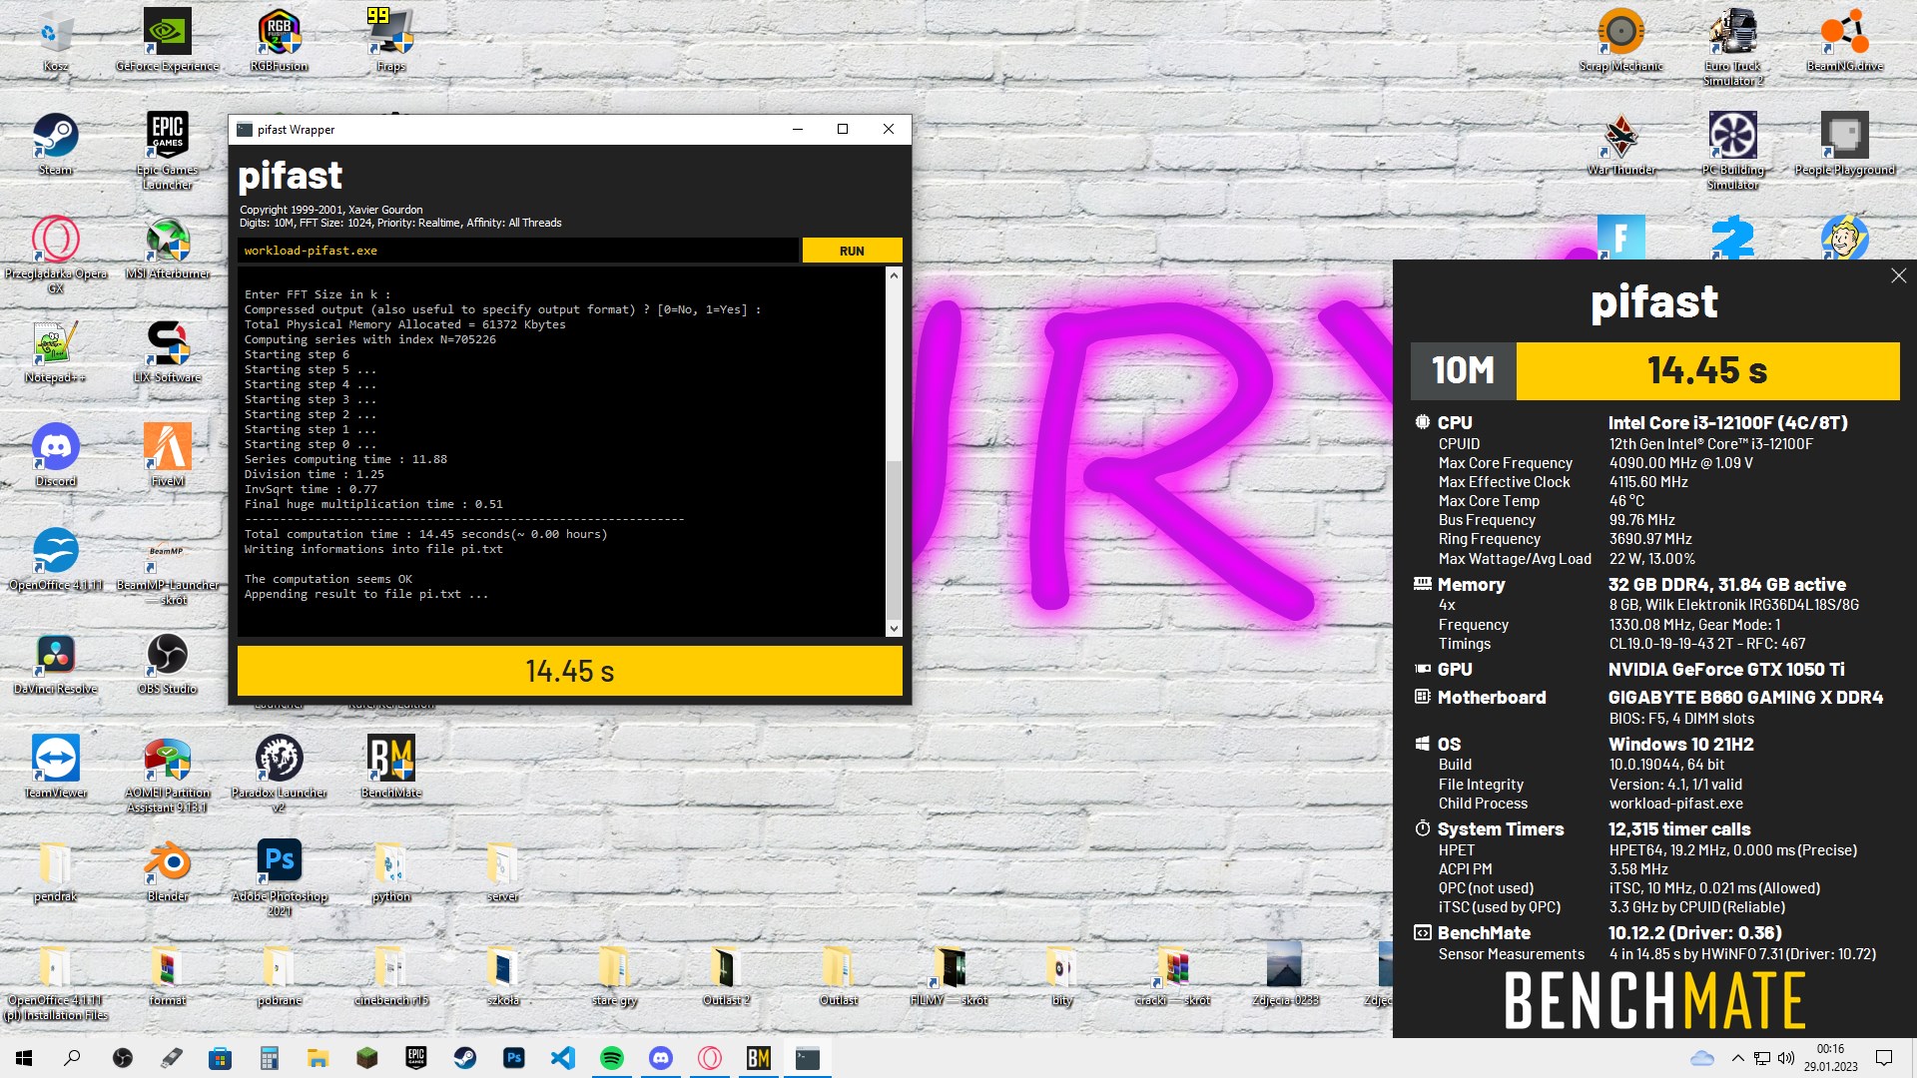Open the OBS Studio desktop icon
Image resolution: width=1917 pixels, height=1078 pixels.
point(168,664)
